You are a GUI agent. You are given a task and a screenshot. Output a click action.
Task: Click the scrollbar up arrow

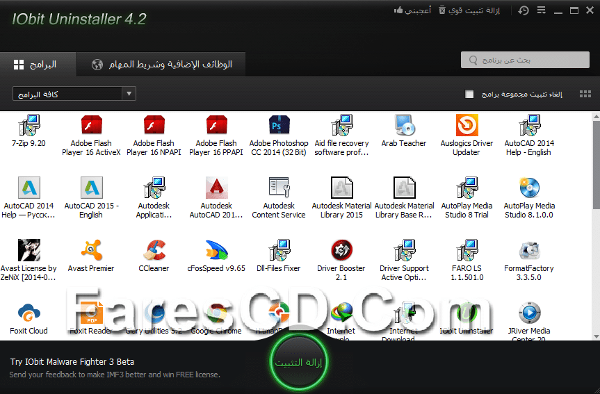tap(596, 115)
